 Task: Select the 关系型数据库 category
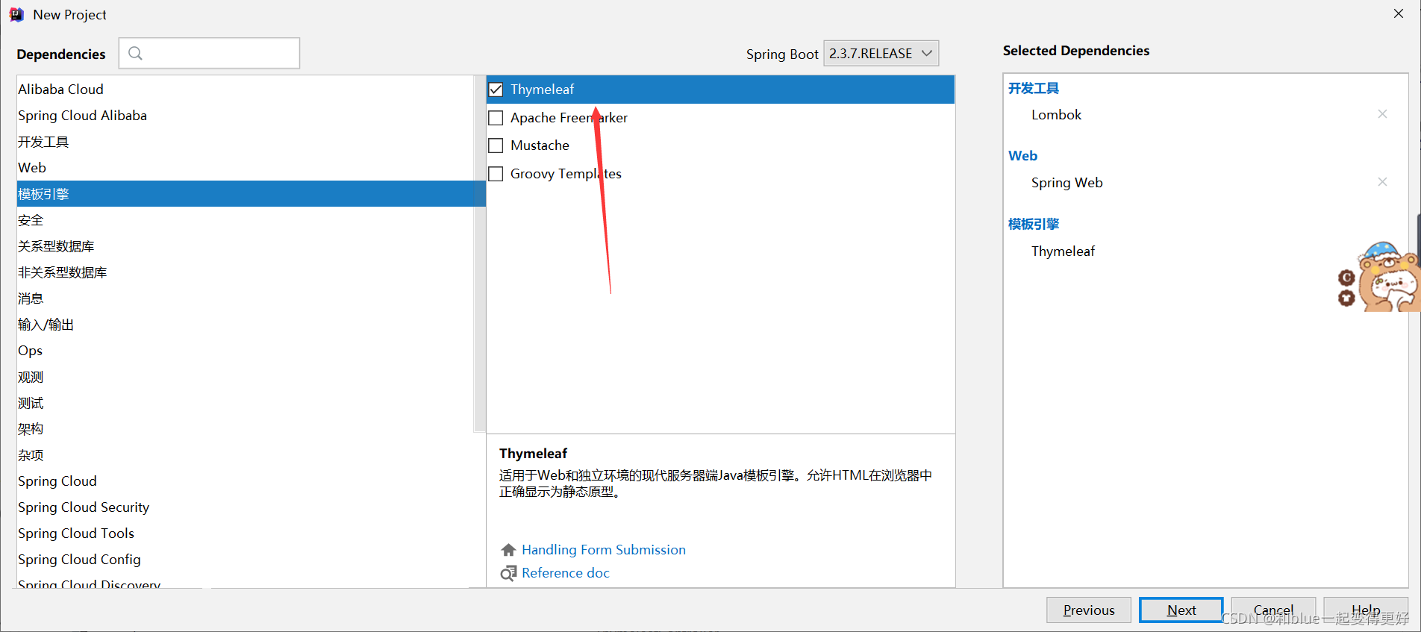click(x=246, y=245)
